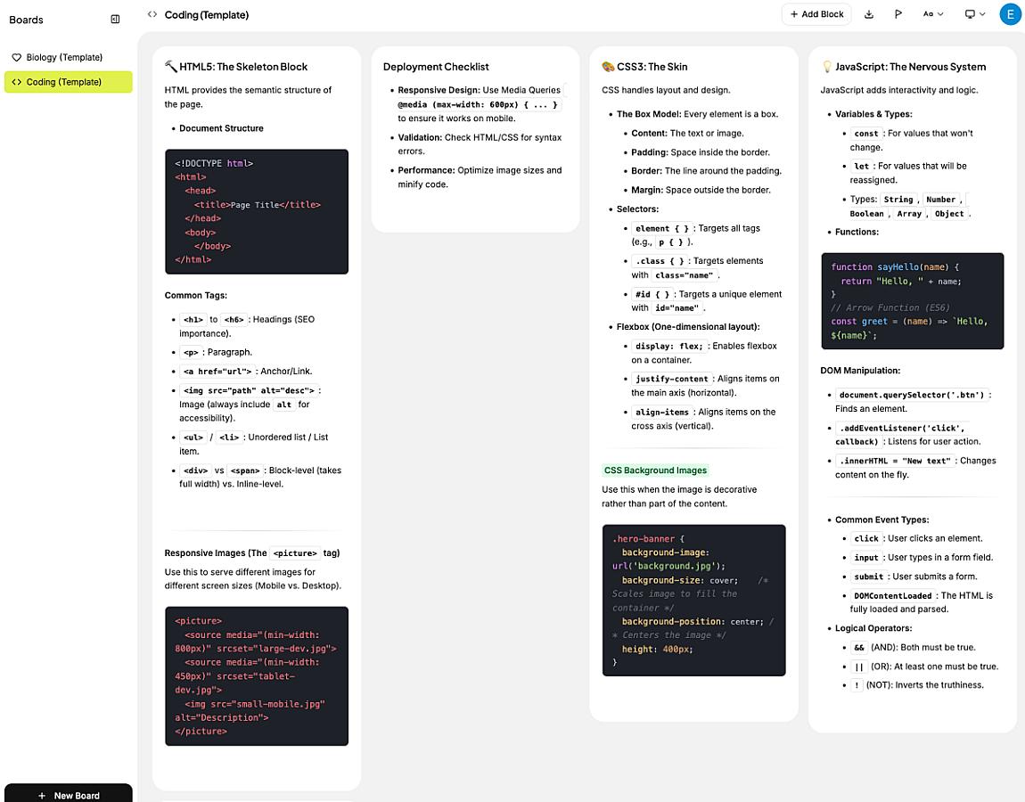Viewport: 1025px width, 802px height.
Task: Open the Biology (Template) board
Action: pyautogui.click(x=69, y=58)
